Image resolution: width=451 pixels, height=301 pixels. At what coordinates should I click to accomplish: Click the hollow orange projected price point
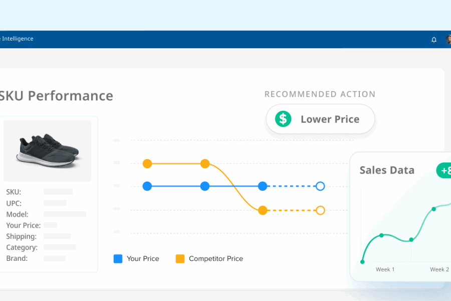(320, 210)
